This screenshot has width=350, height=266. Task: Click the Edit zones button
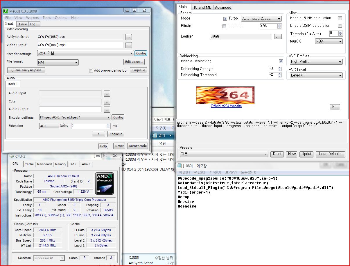point(134,62)
